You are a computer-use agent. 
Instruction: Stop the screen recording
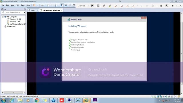coord(172,6)
